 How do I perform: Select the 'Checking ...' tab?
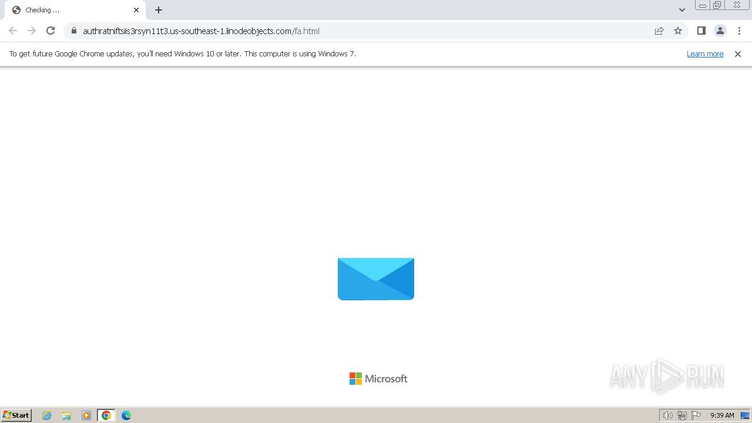click(x=75, y=10)
